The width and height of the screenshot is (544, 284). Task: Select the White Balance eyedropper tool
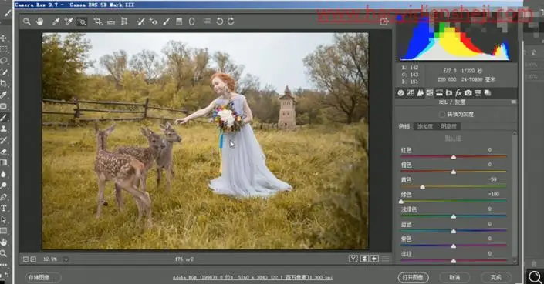pyautogui.click(x=56, y=22)
